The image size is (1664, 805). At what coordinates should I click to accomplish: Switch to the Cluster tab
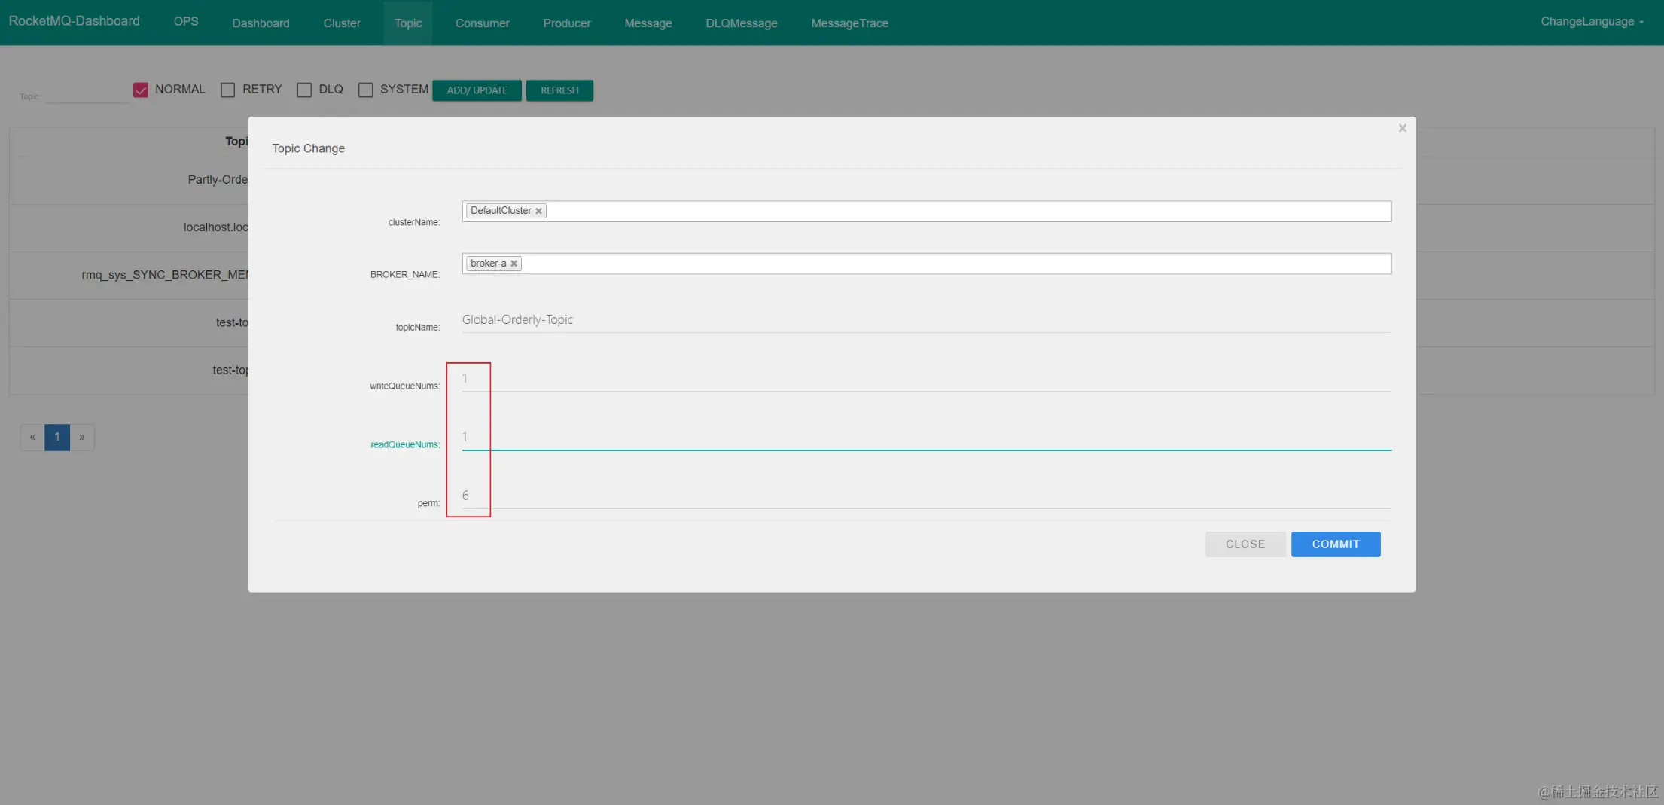(x=342, y=23)
